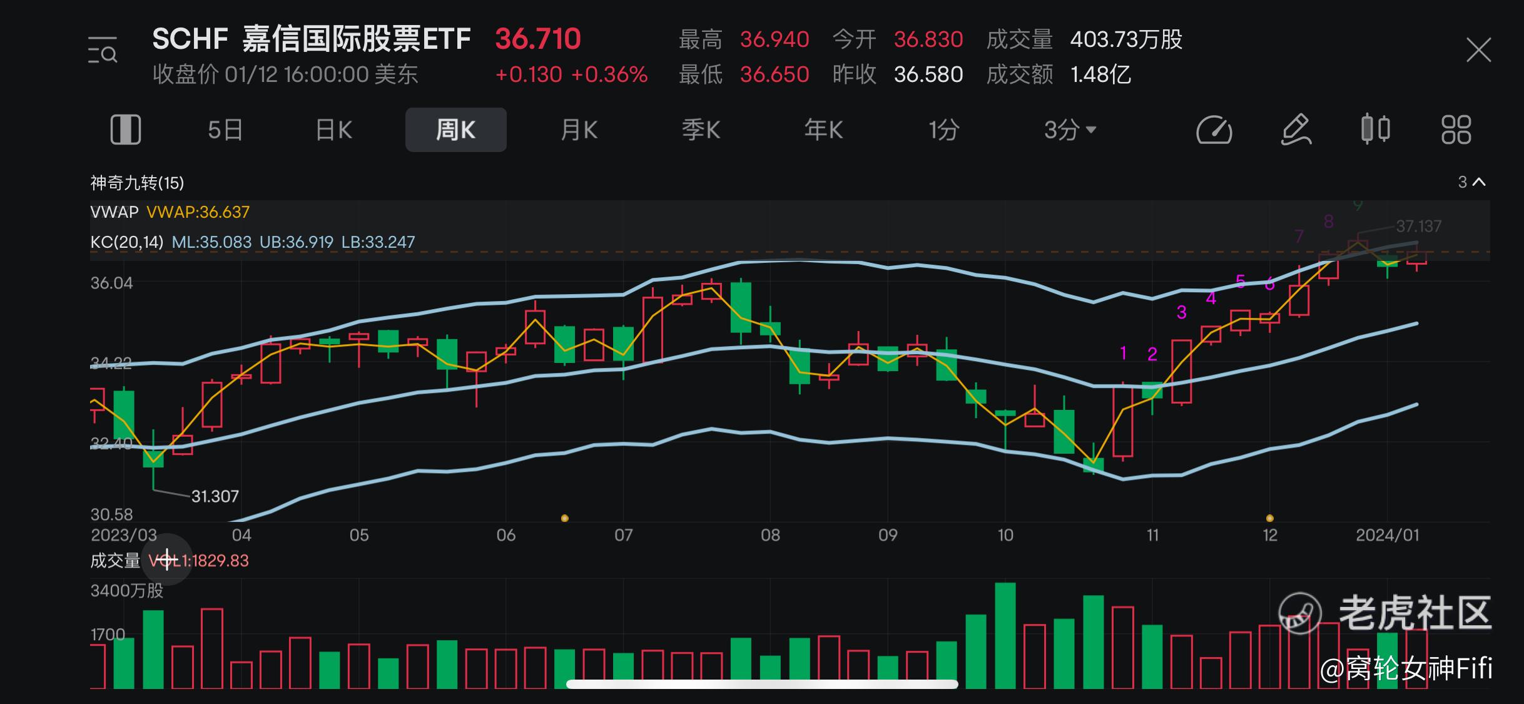Open the 神奇九转(15) indicator settings
This screenshot has height=704, width=1524.
coord(137,183)
